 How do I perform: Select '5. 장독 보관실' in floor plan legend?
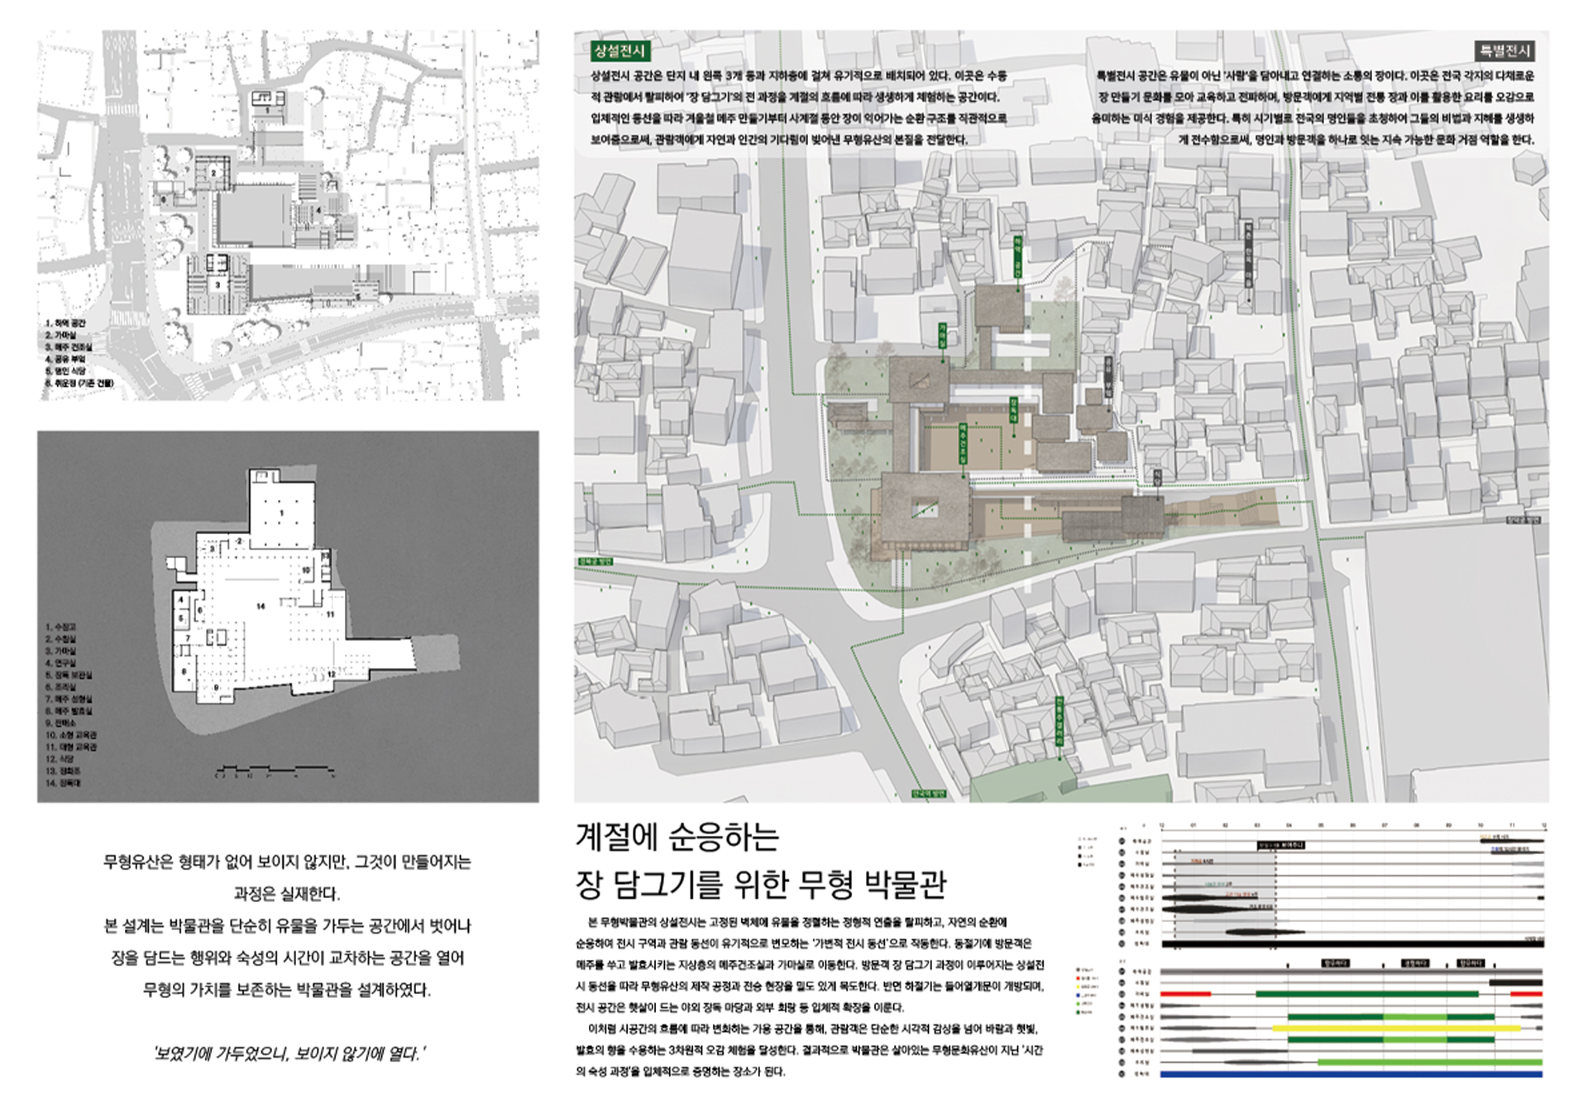point(69,676)
